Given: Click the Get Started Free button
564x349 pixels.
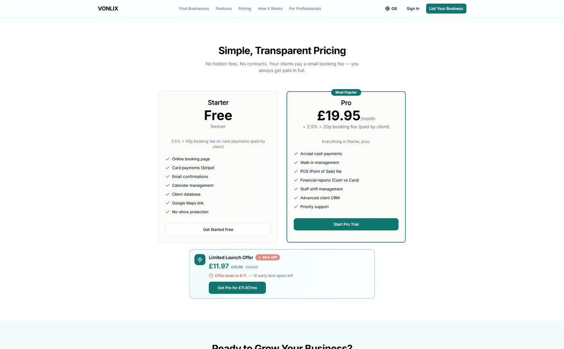Looking at the screenshot, I should point(218,229).
